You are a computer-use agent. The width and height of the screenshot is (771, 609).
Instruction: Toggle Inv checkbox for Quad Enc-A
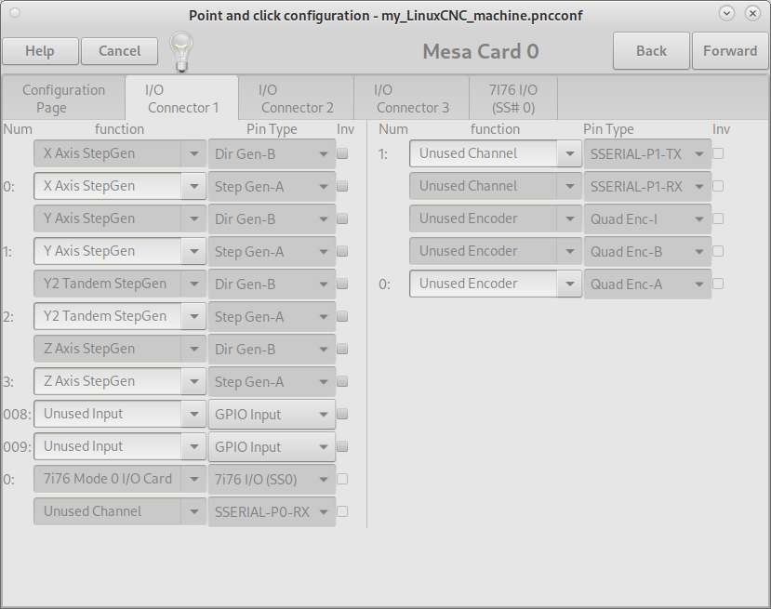point(718,284)
